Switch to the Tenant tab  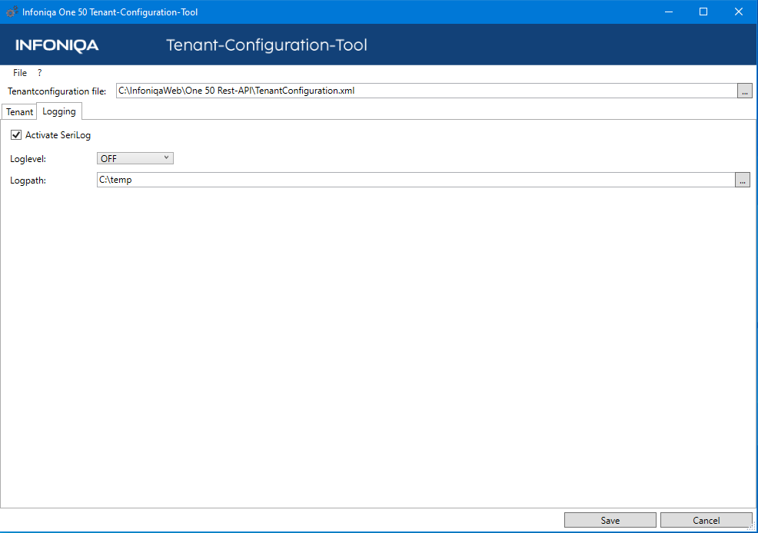[x=19, y=112]
